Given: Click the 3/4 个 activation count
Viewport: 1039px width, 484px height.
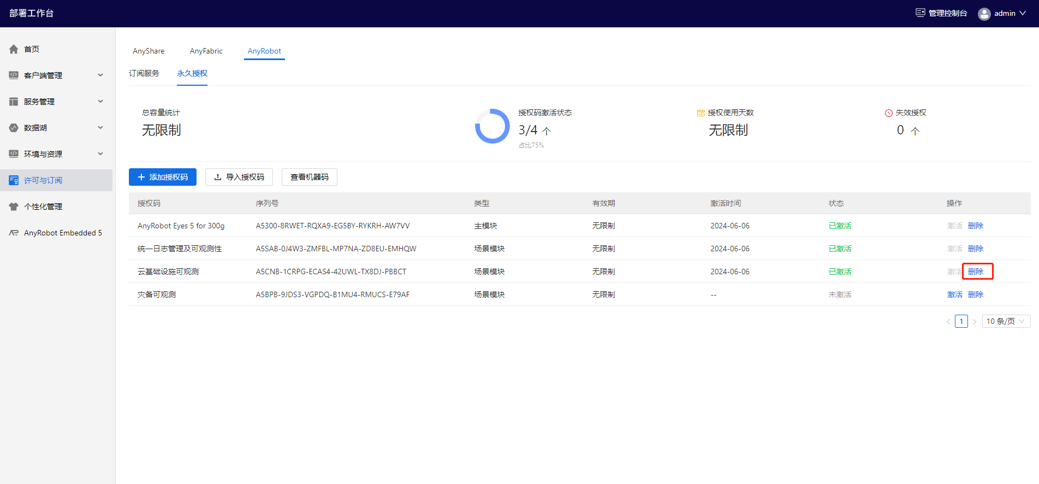Looking at the screenshot, I should [535, 130].
